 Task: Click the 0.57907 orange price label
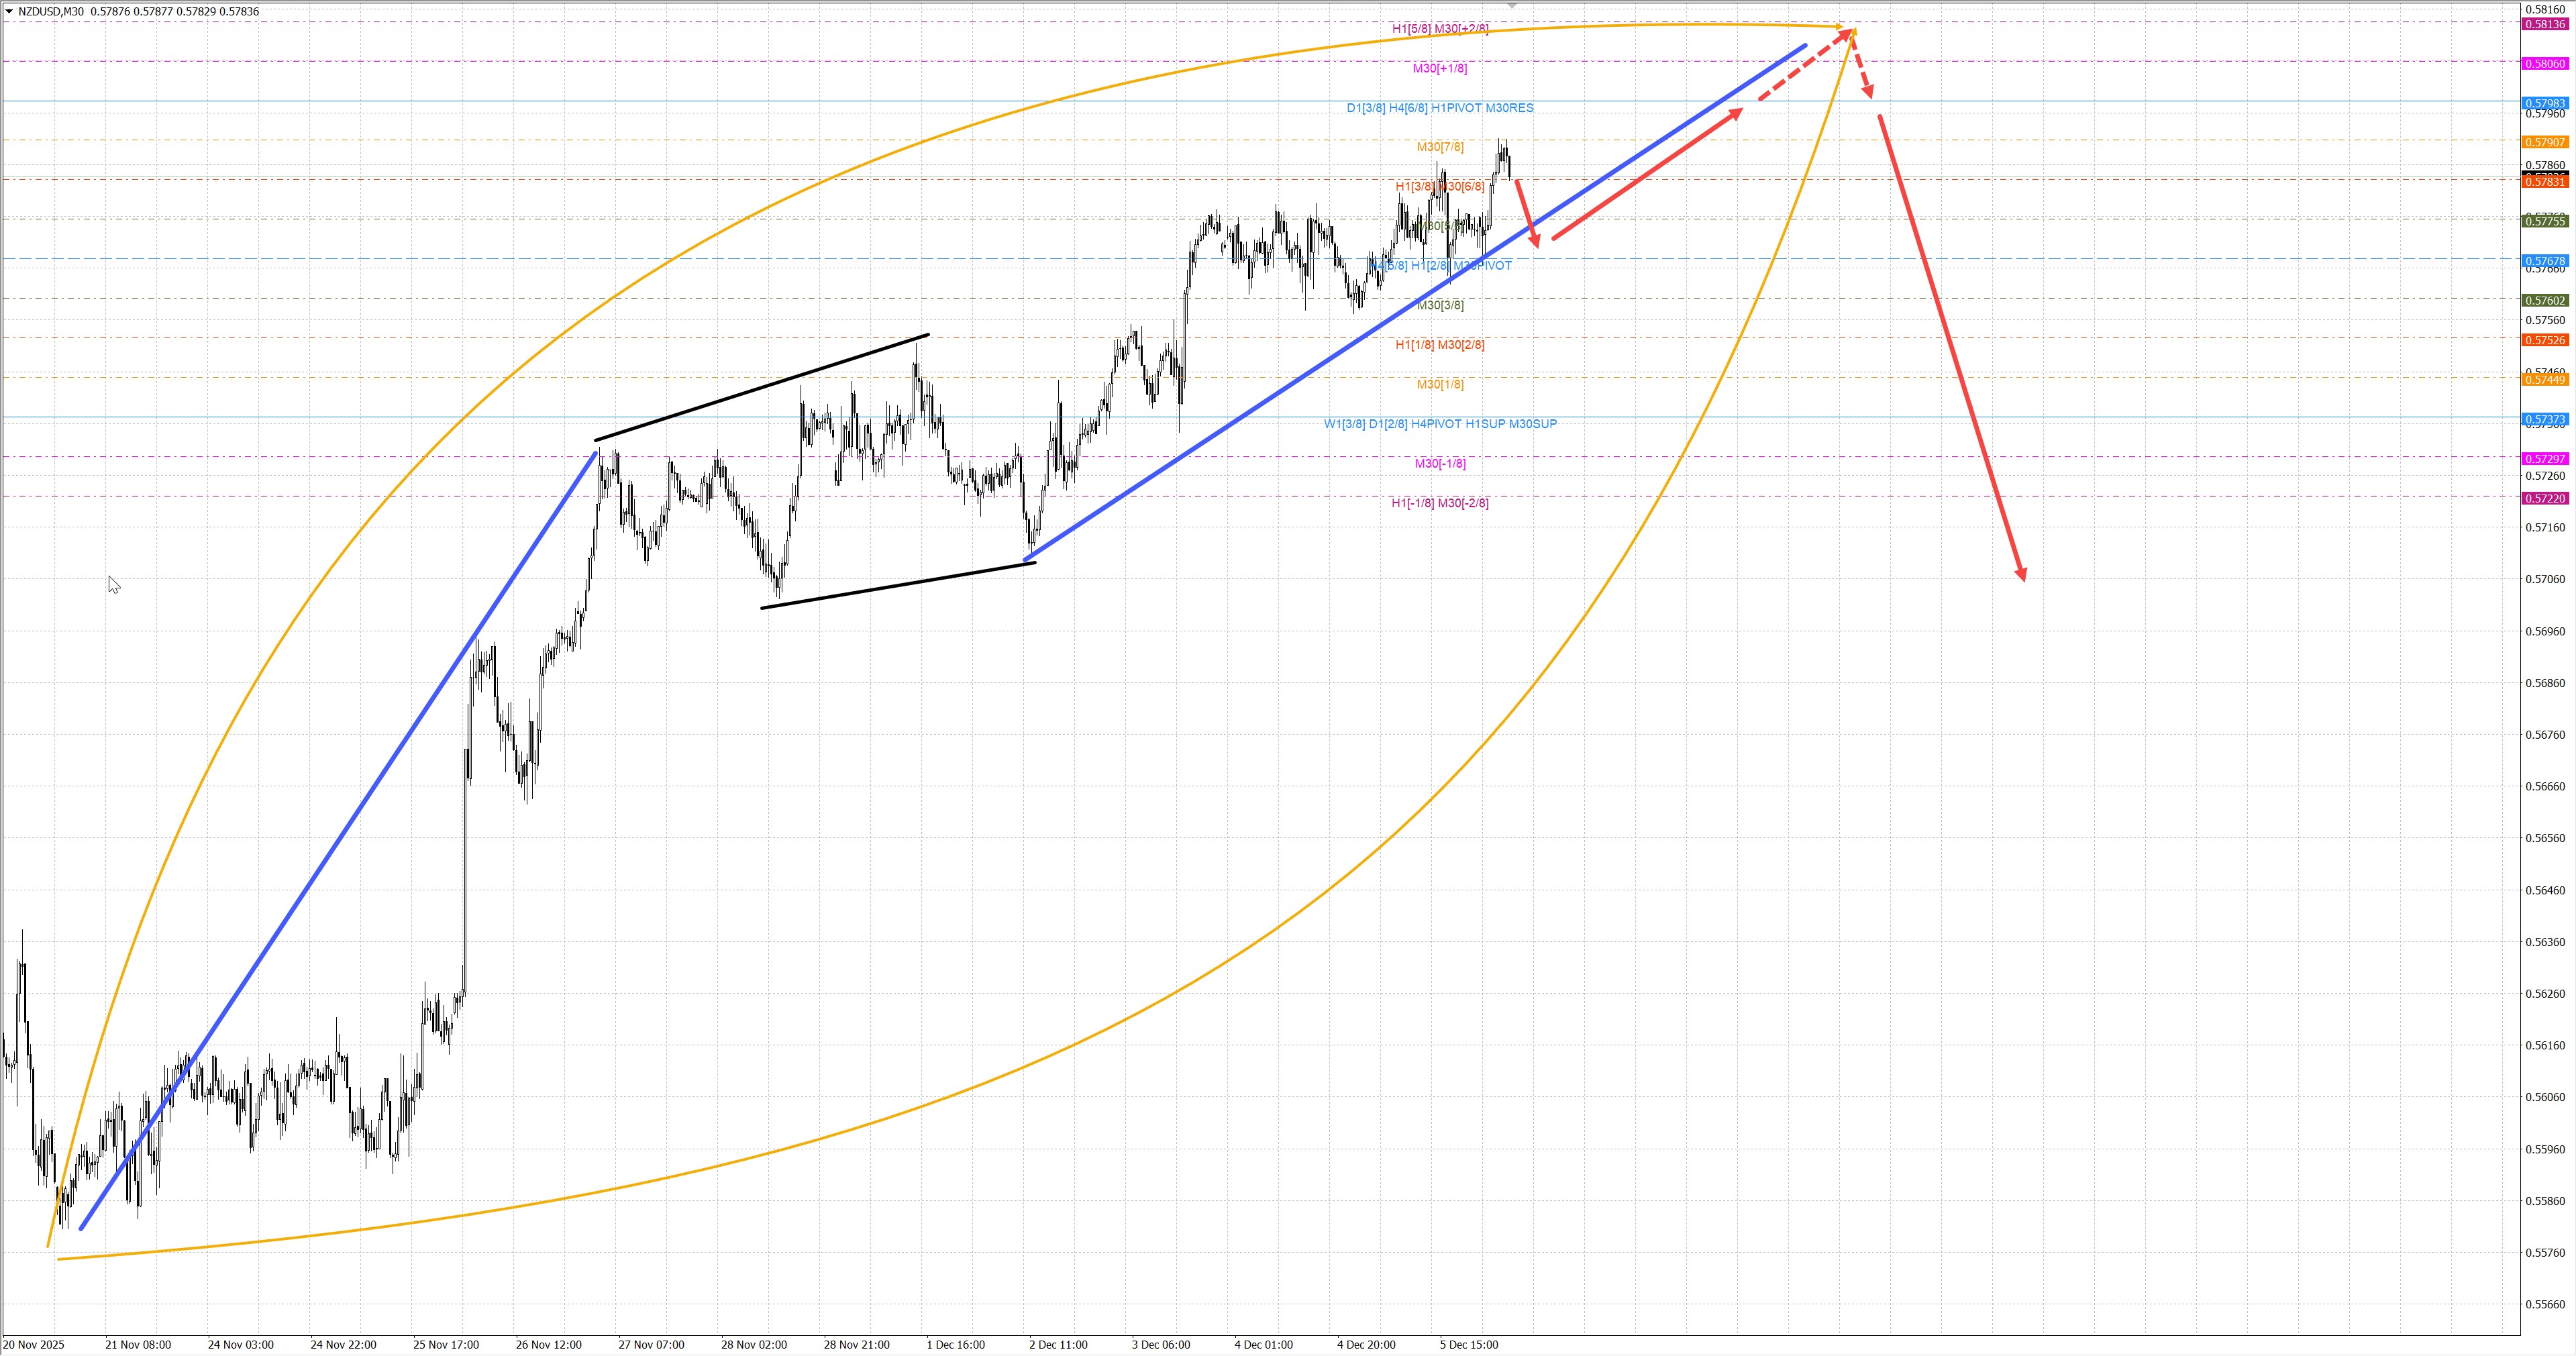[x=2545, y=142]
